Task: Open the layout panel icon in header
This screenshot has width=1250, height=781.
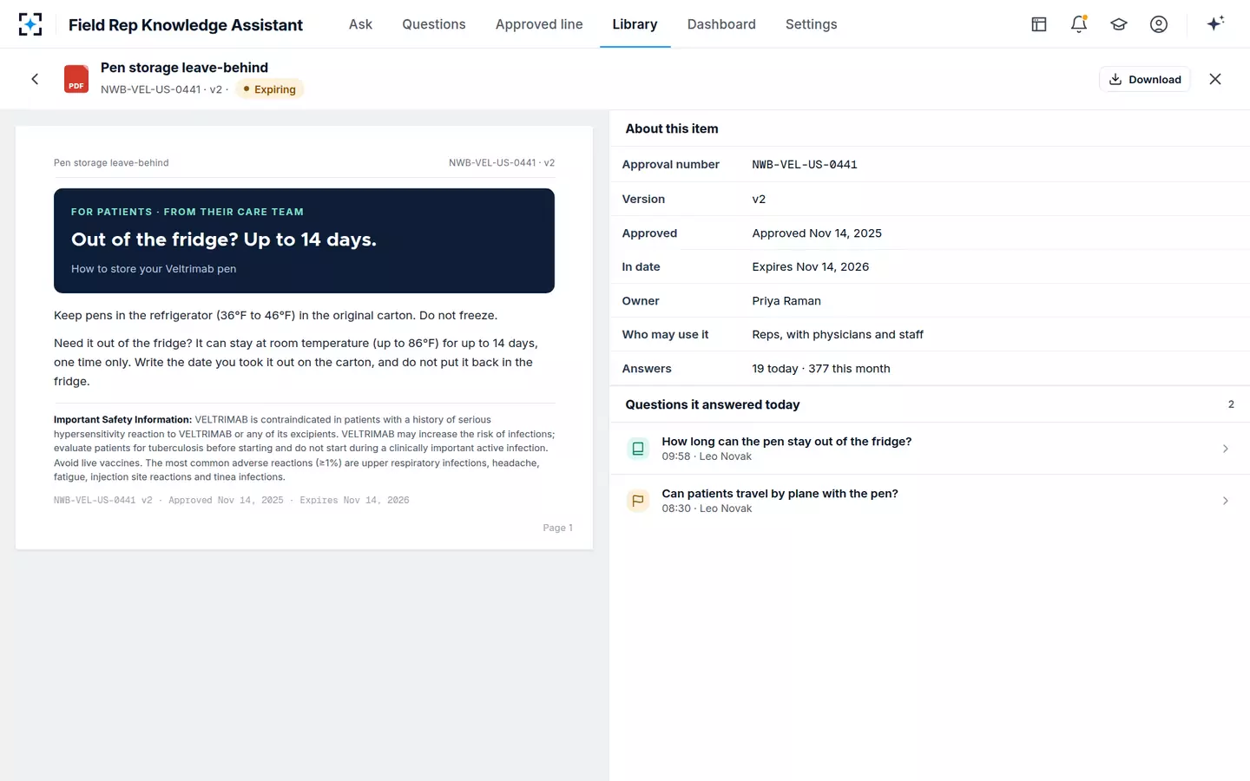Action: point(1039,24)
